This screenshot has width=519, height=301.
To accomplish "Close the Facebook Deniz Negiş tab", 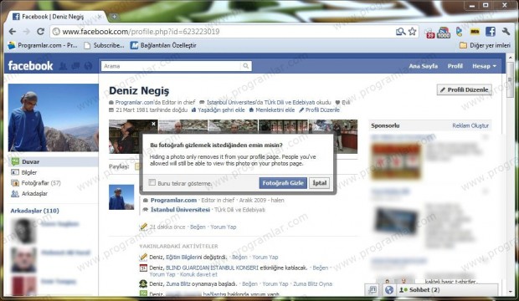I will coord(100,16).
